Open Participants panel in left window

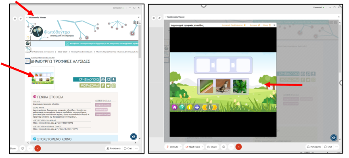pos(113,148)
